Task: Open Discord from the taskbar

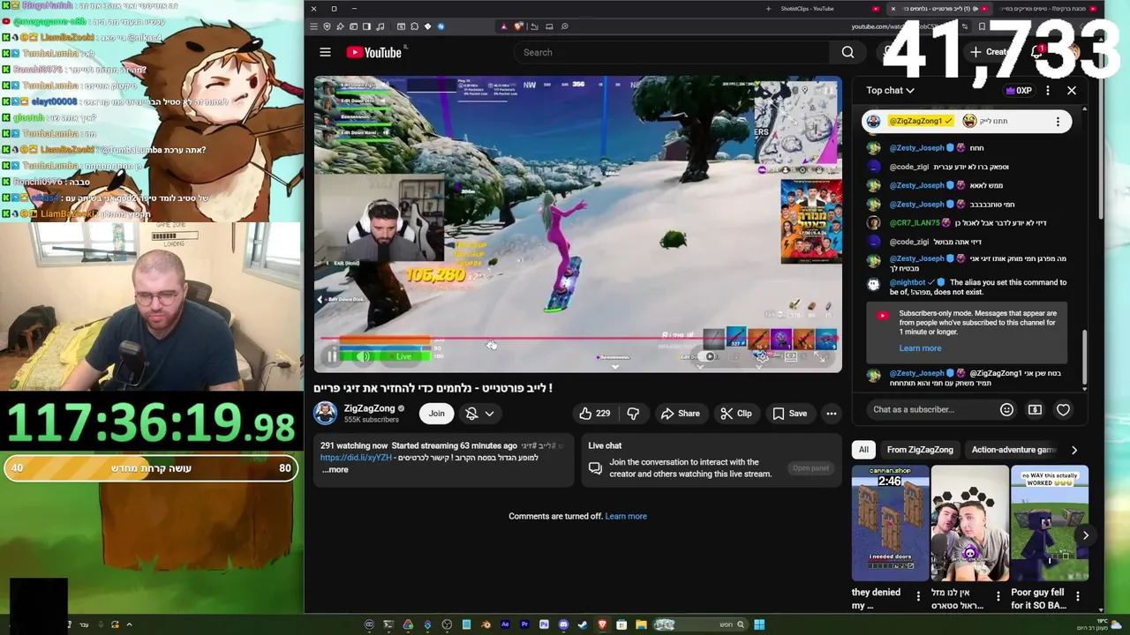Action: (x=563, y=624)
